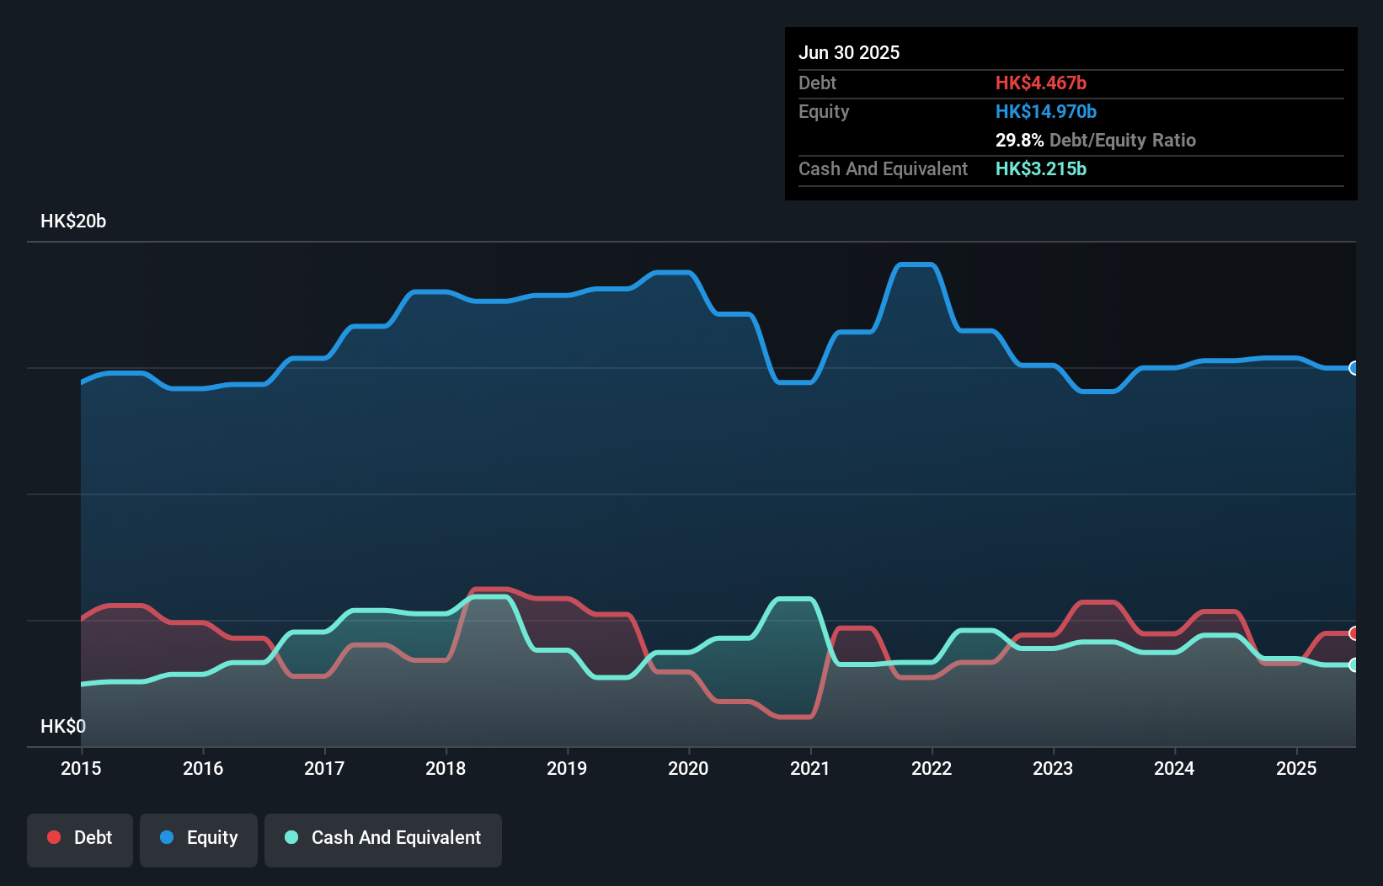The height and width of the screenshot is (886, 1383).
Task: Click the HK$20b y-axis label
Action: (73, 221)
